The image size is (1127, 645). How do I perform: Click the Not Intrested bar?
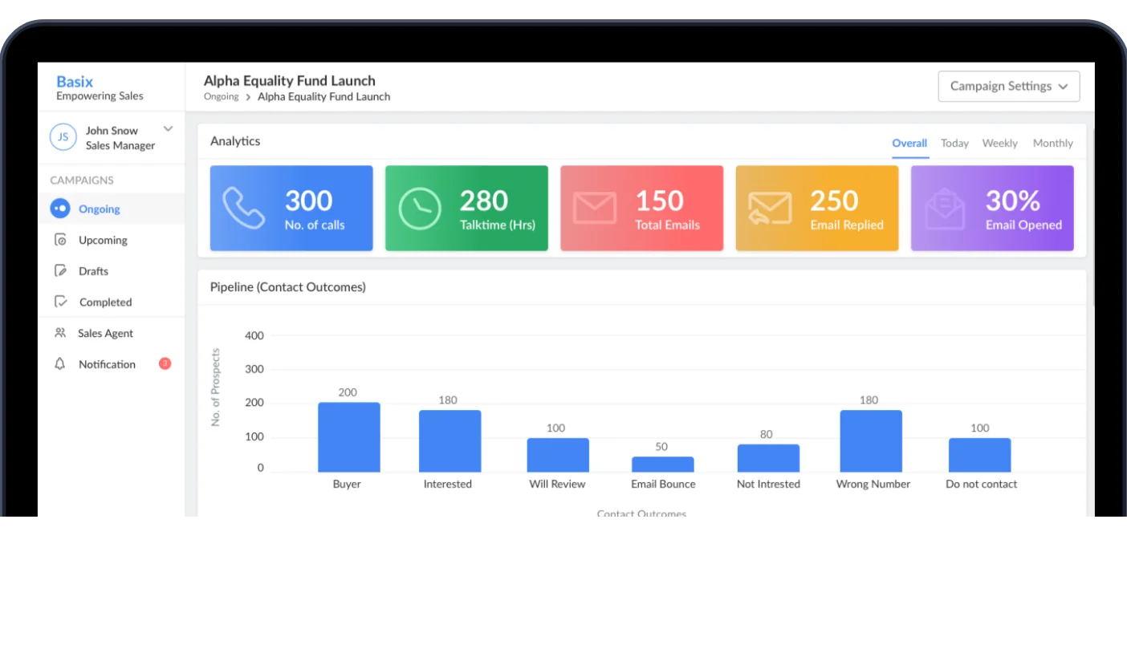pyautogui.click(x=768, y=458)
